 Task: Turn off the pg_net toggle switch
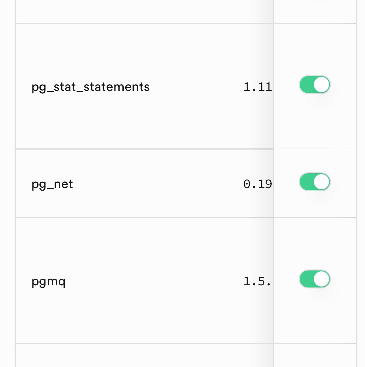pos(315,182)
